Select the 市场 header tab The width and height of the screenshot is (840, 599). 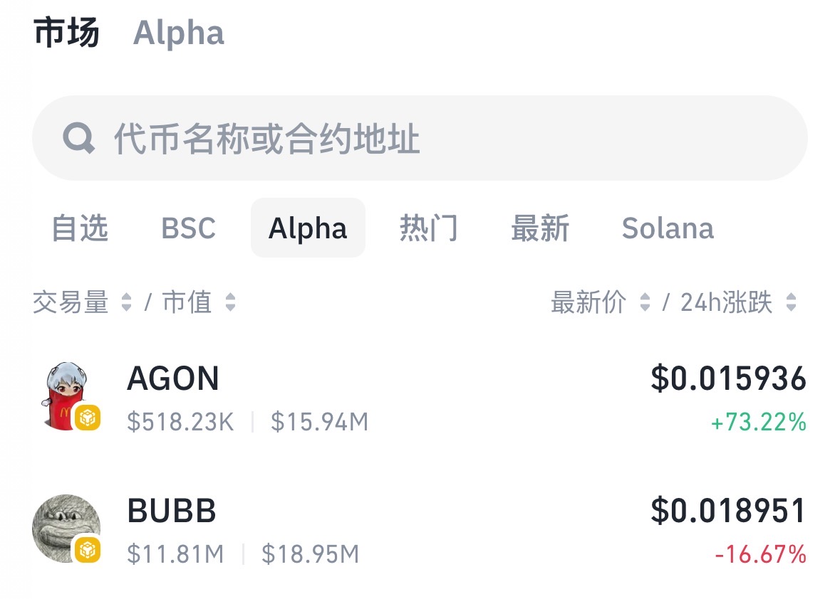pos(66,33)
